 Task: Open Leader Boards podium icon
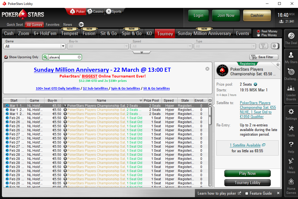(291, 93)
